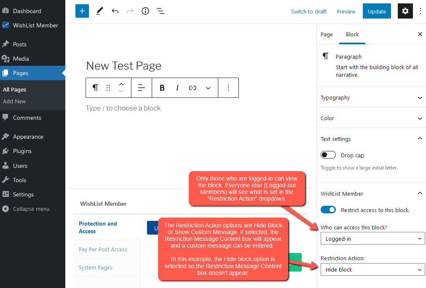Viewport: 426px width, 288px height.
Task: Toggle Restrict access to this block switch
Action: (328, 210)
